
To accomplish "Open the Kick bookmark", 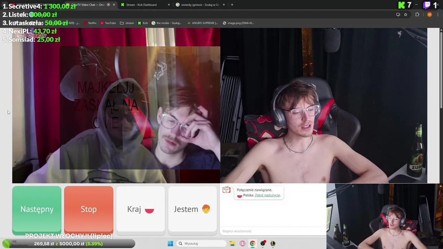I will click(143, 23).
